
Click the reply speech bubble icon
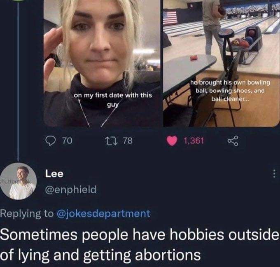tap(51, 141)
